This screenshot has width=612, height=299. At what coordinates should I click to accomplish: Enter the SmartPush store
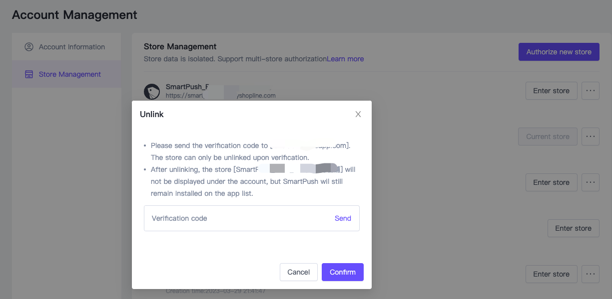pos(551,91)
